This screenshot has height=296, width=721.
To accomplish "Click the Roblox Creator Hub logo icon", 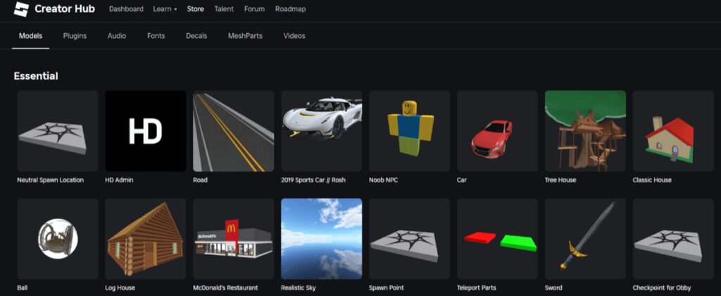I will (21, 9).
